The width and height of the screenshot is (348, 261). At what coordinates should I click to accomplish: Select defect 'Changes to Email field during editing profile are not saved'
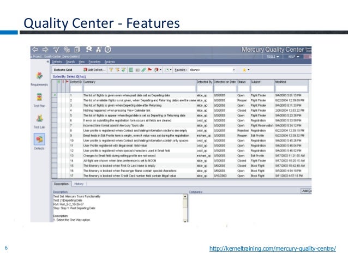coord(119,156)
